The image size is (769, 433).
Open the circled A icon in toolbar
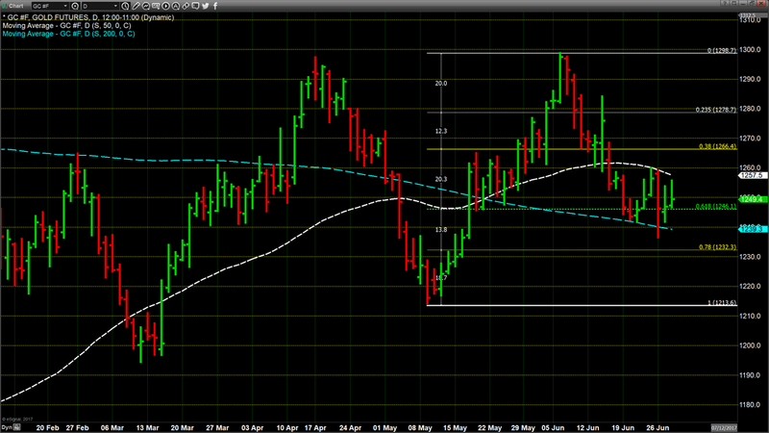(176, 6)
